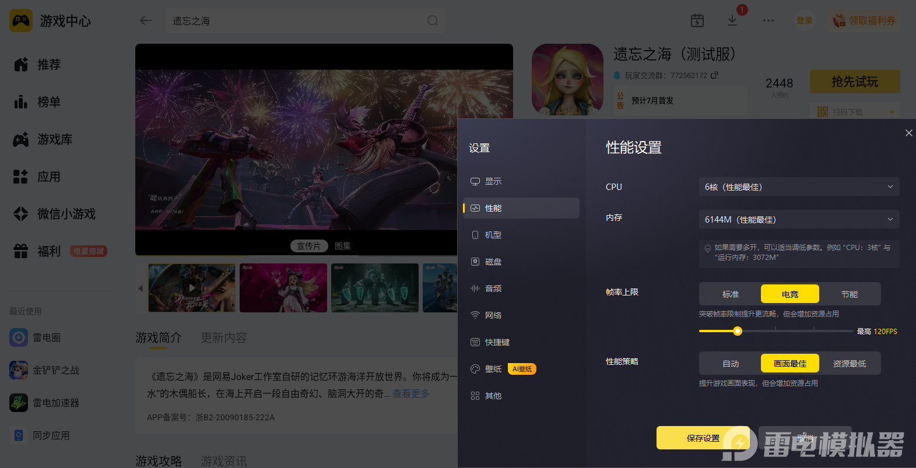Set frame rate limit to 电竞
916x468 pixels.
tap(790, 294)
